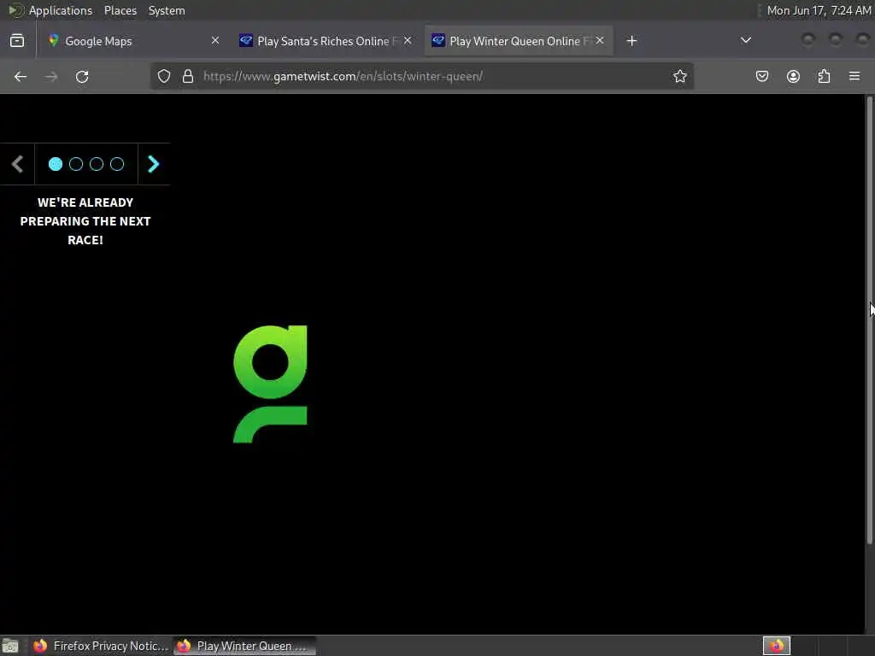
Task: Open extensions puzzle icon
Action: point(824,76)
